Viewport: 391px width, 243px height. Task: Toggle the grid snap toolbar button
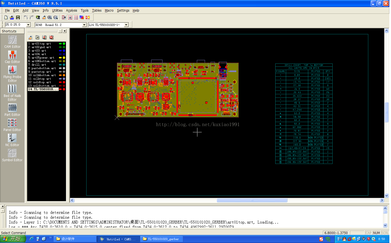pos(70,18)
